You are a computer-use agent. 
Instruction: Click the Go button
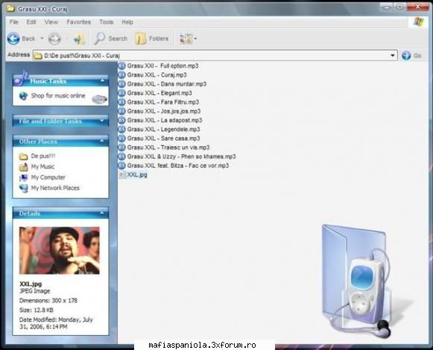(x=411, y=56)
